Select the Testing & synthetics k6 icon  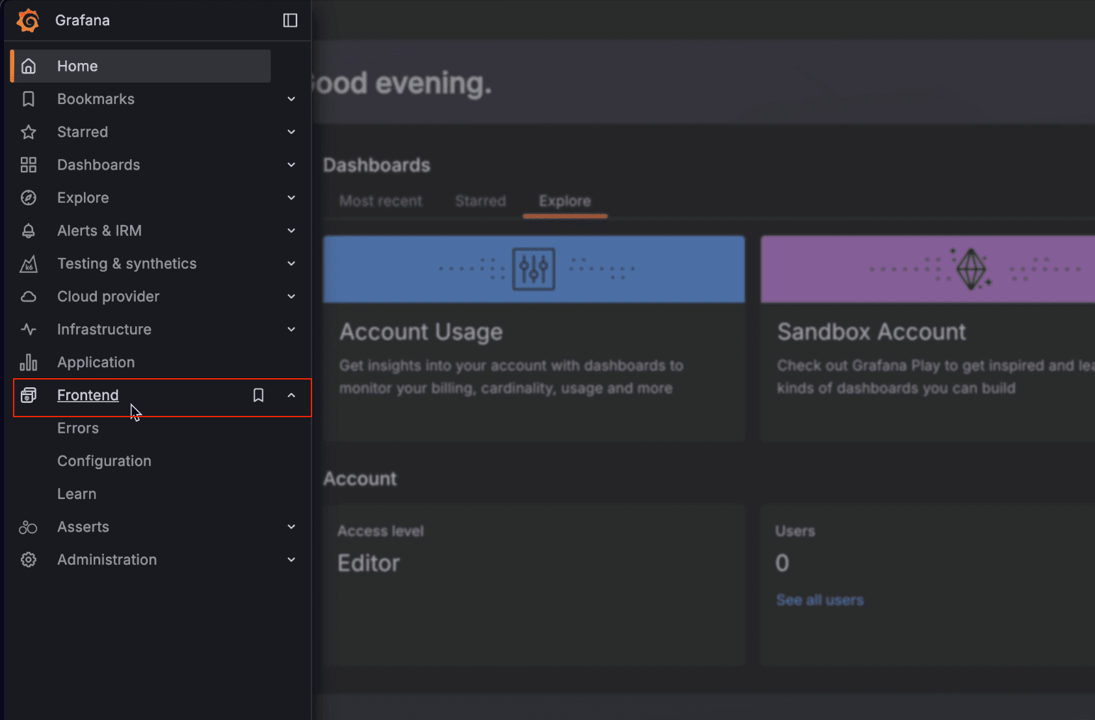[29, 264]
